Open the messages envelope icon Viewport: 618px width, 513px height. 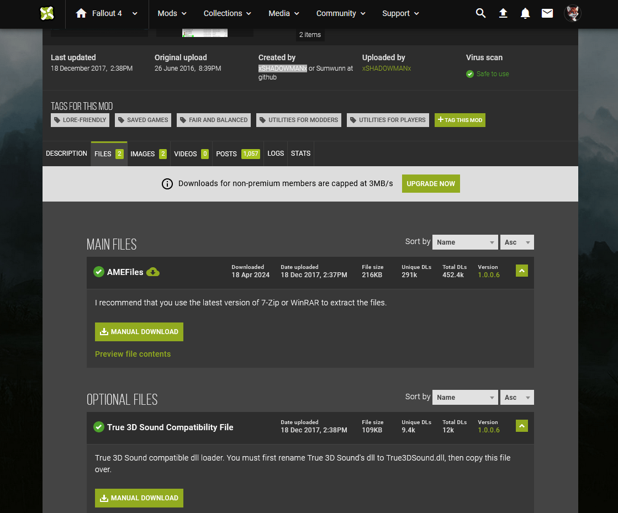pos(547,13)
